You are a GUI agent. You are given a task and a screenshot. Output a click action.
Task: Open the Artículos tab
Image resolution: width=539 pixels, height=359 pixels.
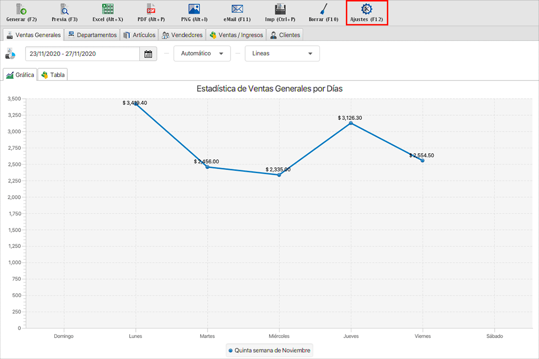point(139,35)
